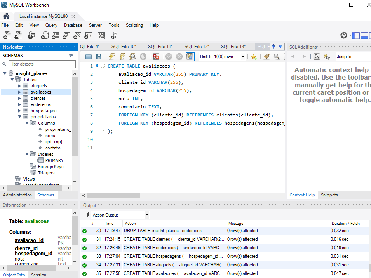Switch to SQL File 11 tab
The width and height of the screenshot is (371, 278).
[x=160, y=47]
